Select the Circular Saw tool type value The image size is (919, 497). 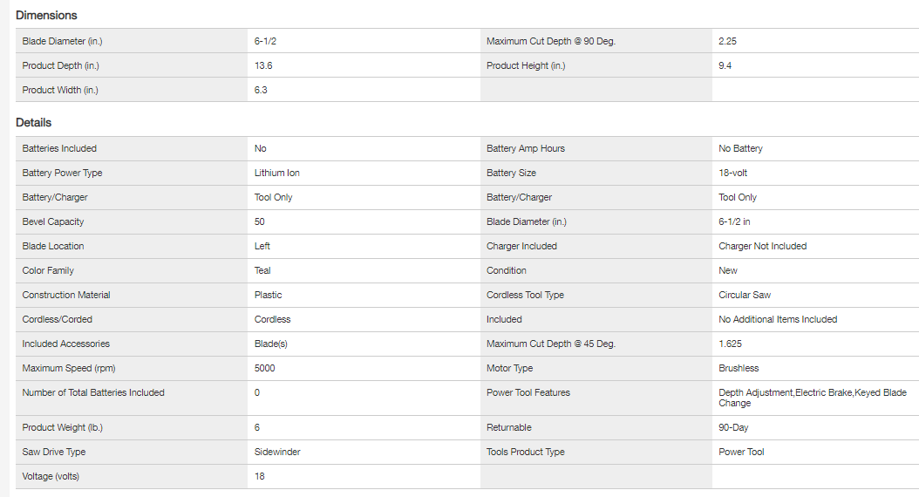(x=745, y=295)
